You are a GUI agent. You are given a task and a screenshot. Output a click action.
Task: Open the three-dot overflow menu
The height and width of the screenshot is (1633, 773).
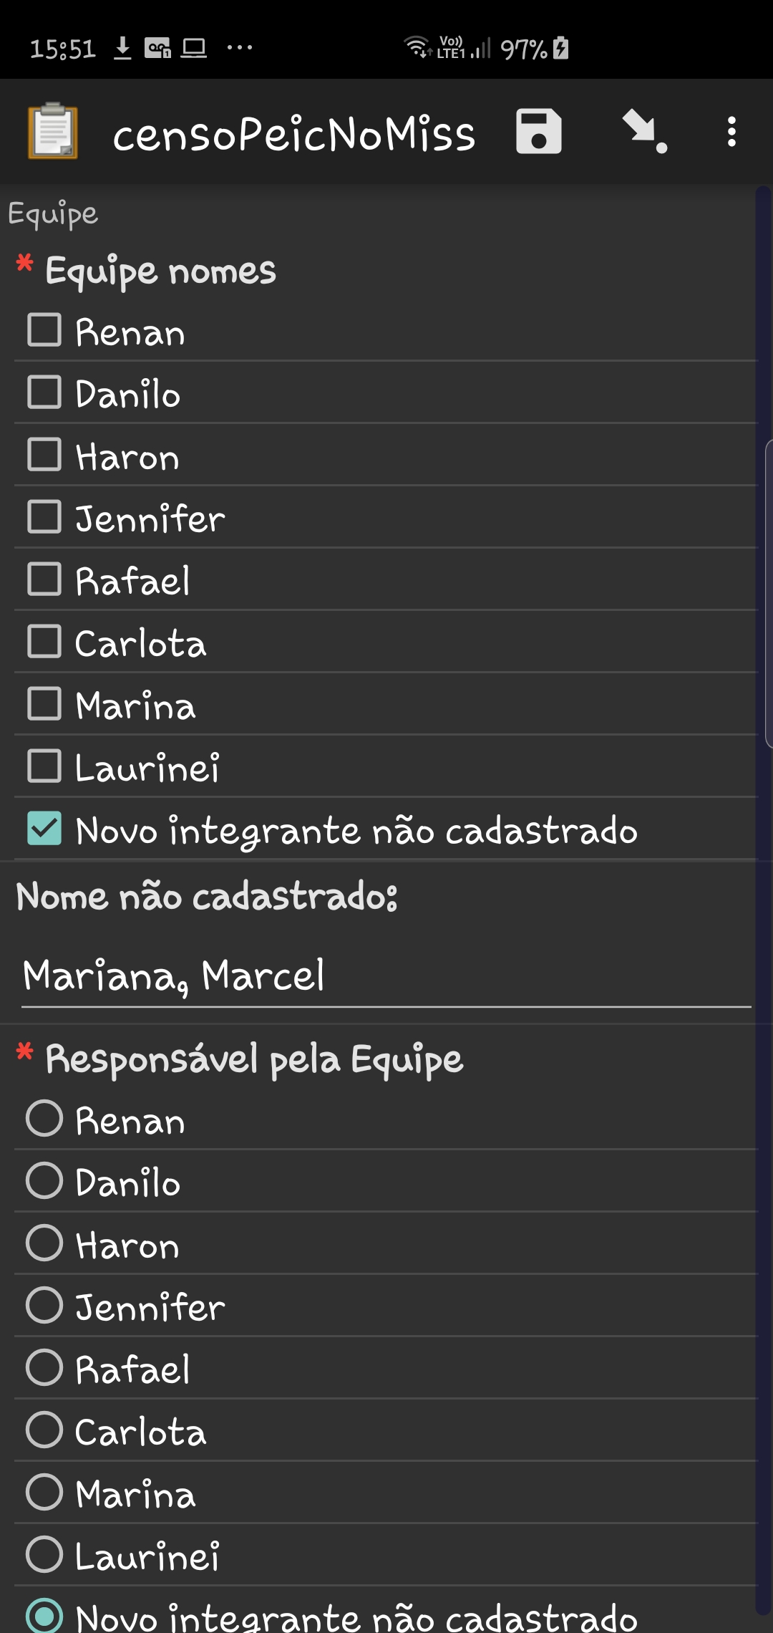pos(731,132)
